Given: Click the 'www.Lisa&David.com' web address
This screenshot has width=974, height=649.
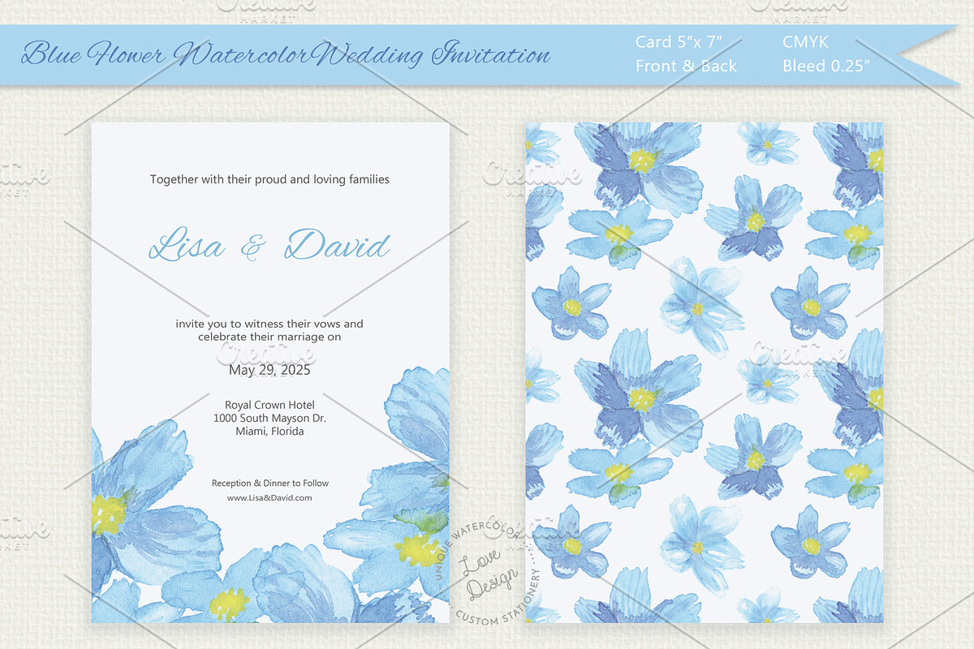Looking at the screenshot, I should 269,498.
